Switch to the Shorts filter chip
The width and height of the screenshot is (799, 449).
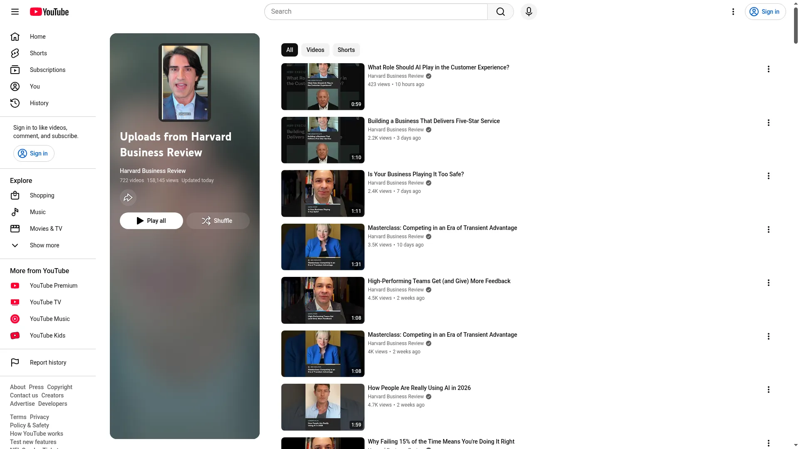[346, 50]
